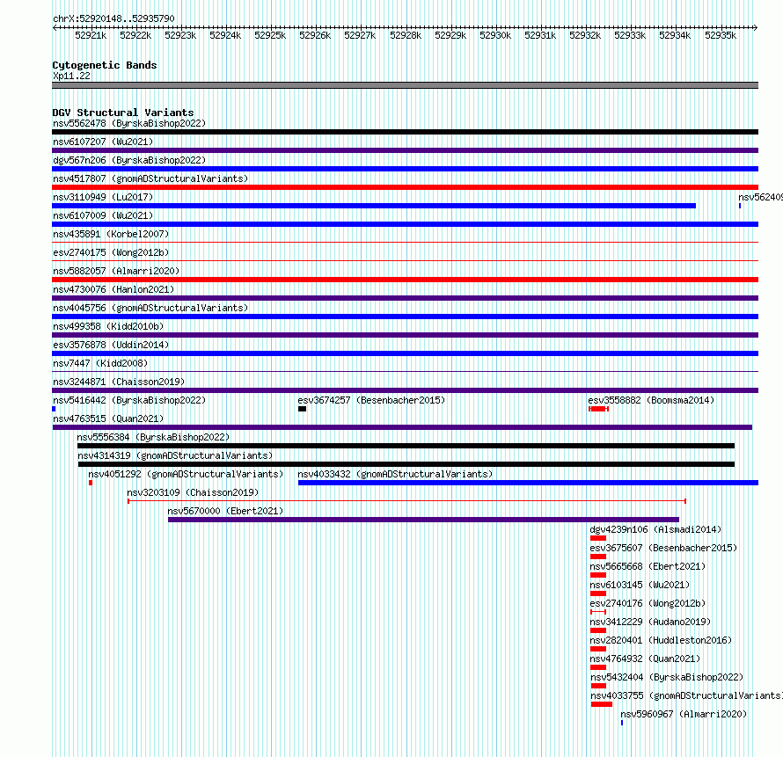The image size is (783, 757).
Task: Click the small red nsv4051292 glyph
Action: click(x=91, y=483)
